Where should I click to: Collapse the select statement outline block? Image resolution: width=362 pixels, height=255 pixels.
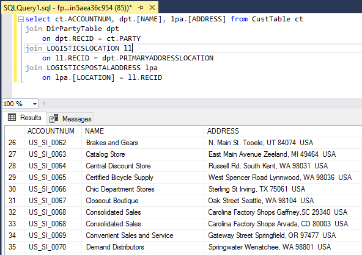[21, 19]
